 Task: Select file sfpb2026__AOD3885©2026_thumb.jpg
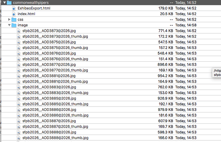pos(55,104)
